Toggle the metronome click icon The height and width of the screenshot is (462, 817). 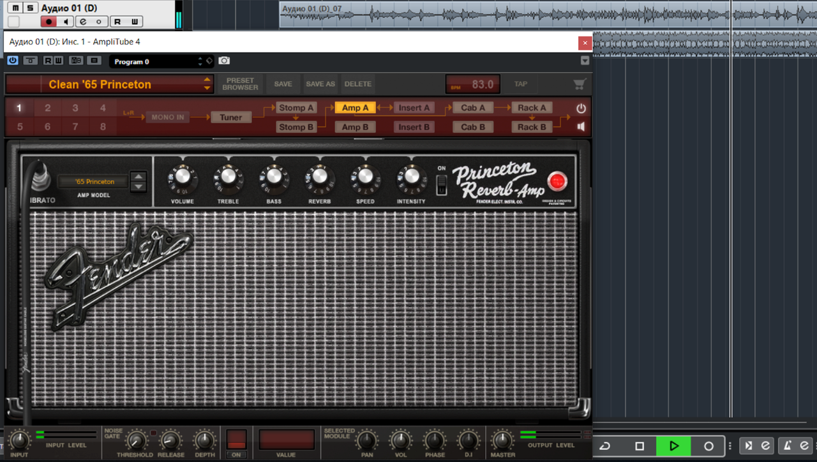coord(788,445)
